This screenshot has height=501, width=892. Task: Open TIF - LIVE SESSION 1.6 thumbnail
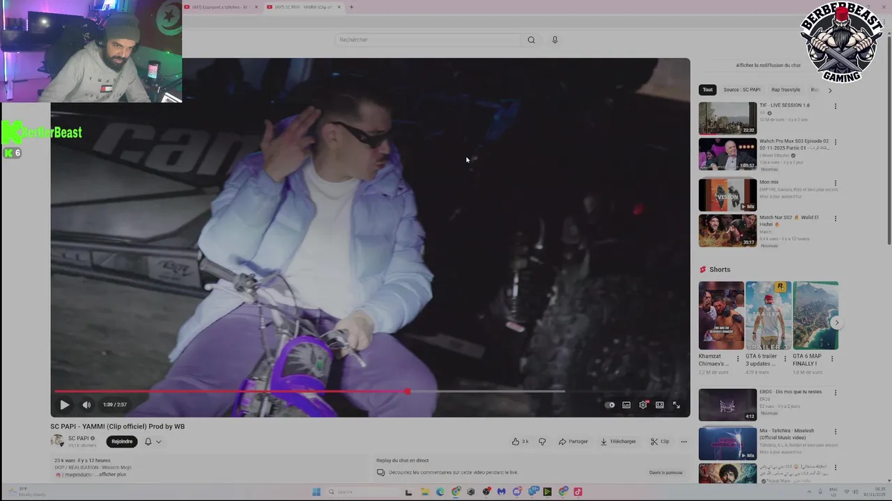(x=728, y=118)
